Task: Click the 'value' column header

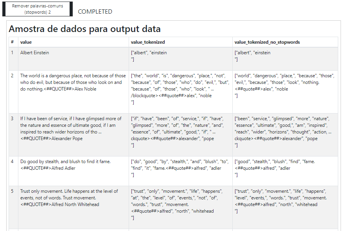Action: pyautogui.click(x=74, y=42)
